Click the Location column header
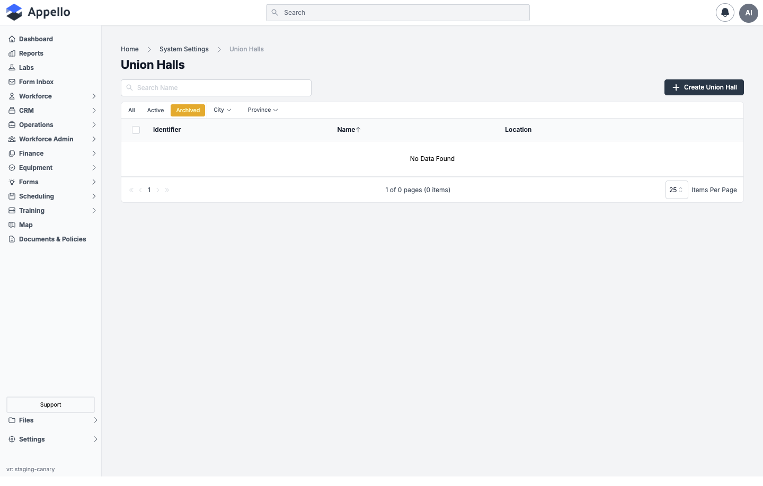The width and height of the screenshot is (763, 486). point(518,130)
